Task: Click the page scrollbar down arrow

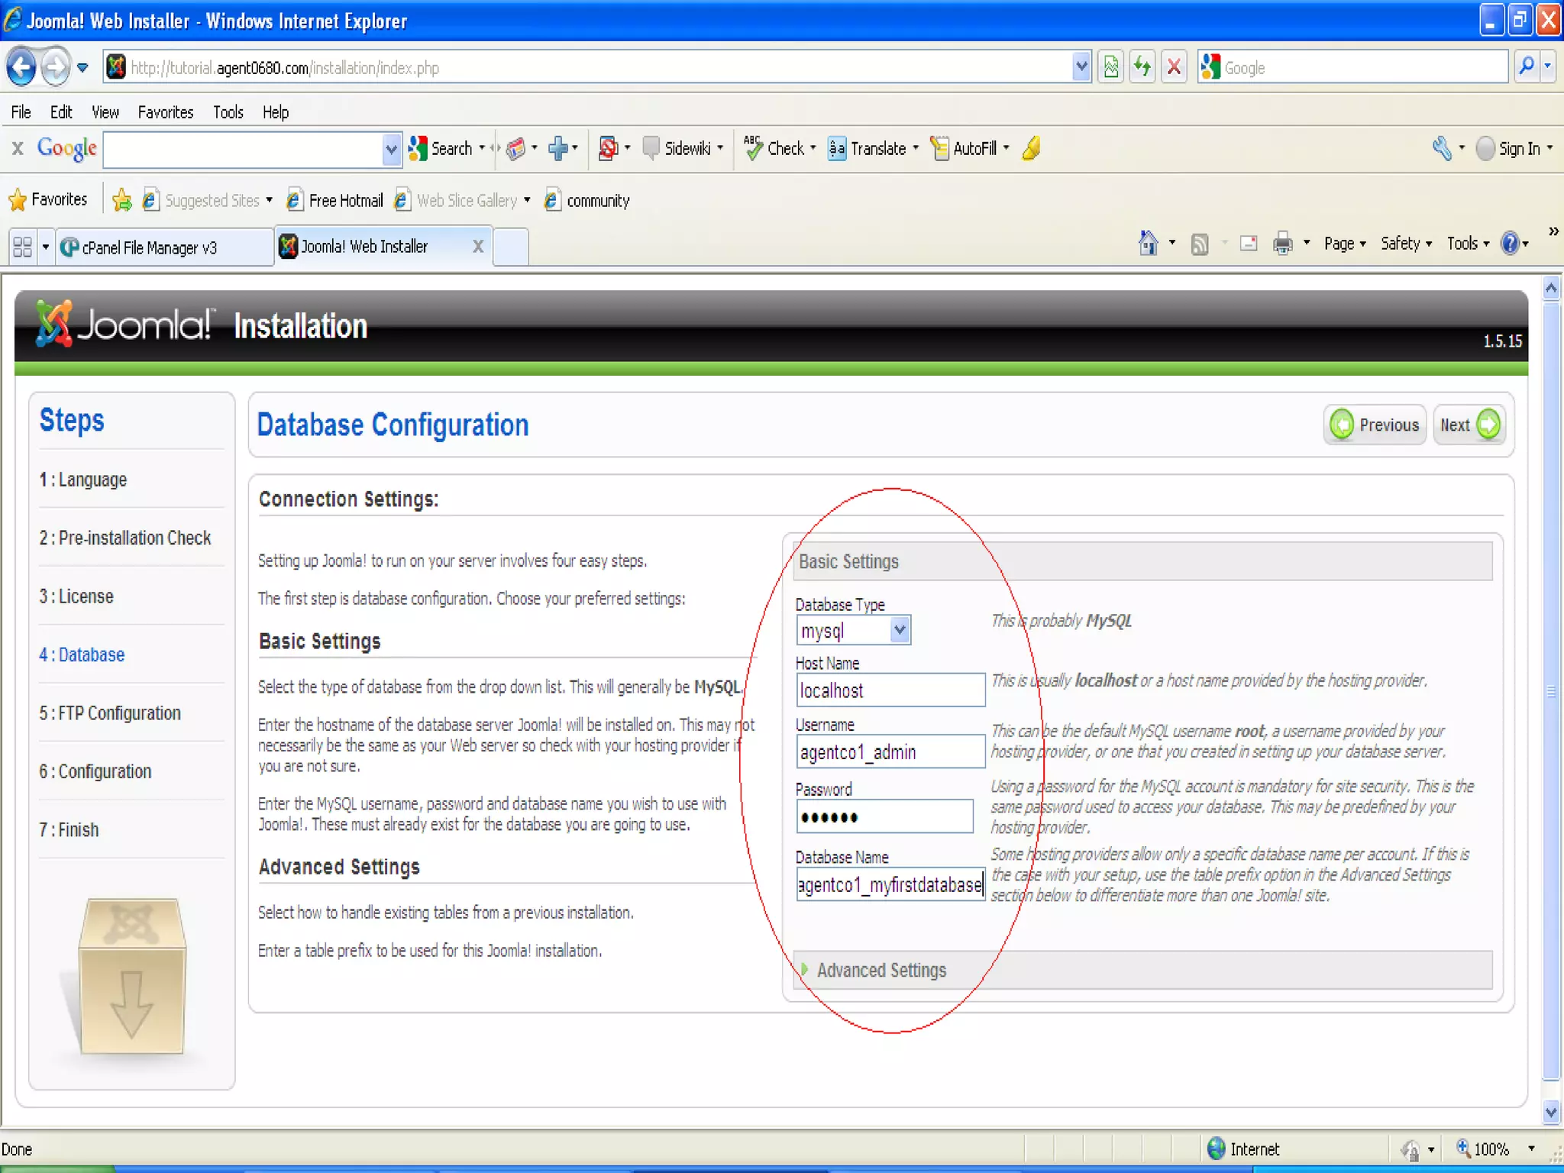Action: tap(1550, 1112)
